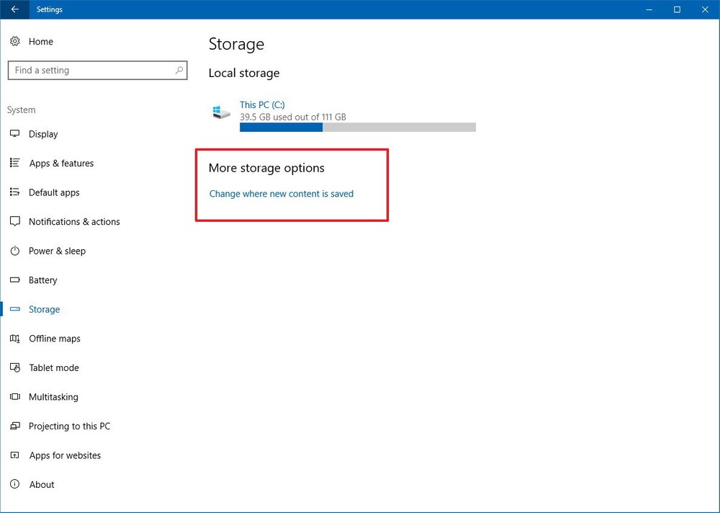720x513 pixels.
Task: Go to the About page
Action: point(41,484)
